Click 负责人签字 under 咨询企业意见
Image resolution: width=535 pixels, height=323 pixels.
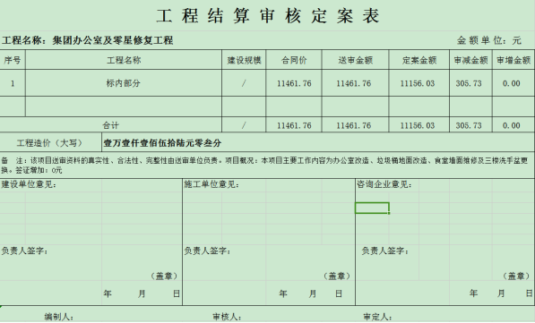pyautogui.click(x=384, y=251)
